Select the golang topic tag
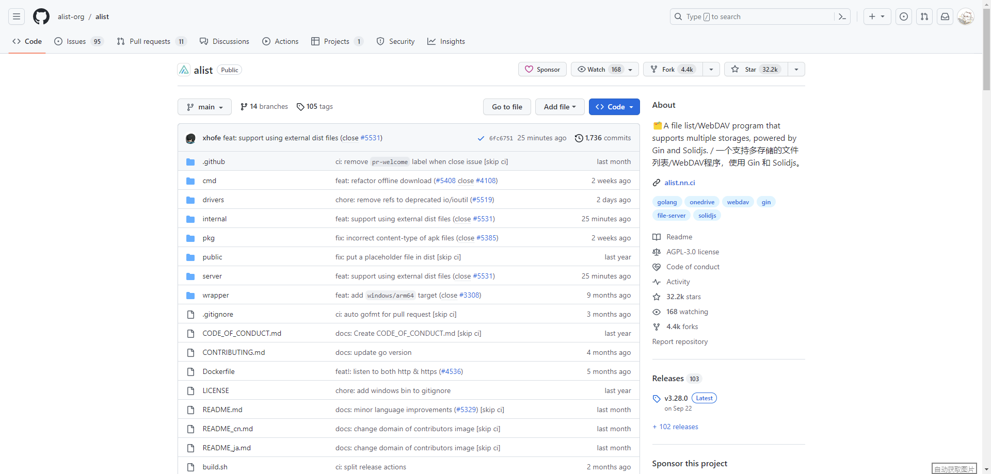The height and width of the screenshot is (474, 991). point(667,202)
